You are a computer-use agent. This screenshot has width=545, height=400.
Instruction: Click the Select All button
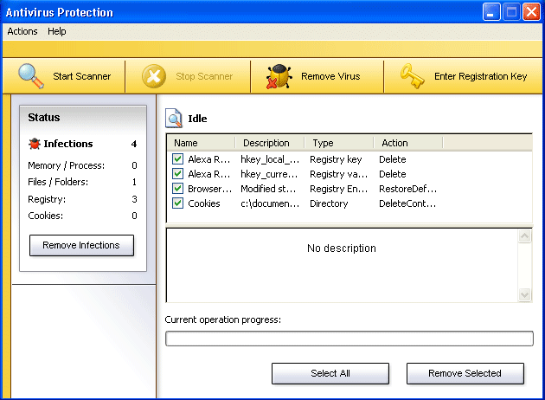(330, 373)
